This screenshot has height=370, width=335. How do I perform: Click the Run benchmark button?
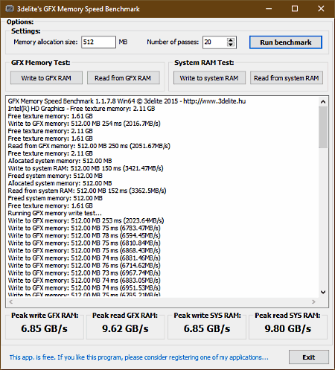286,42
